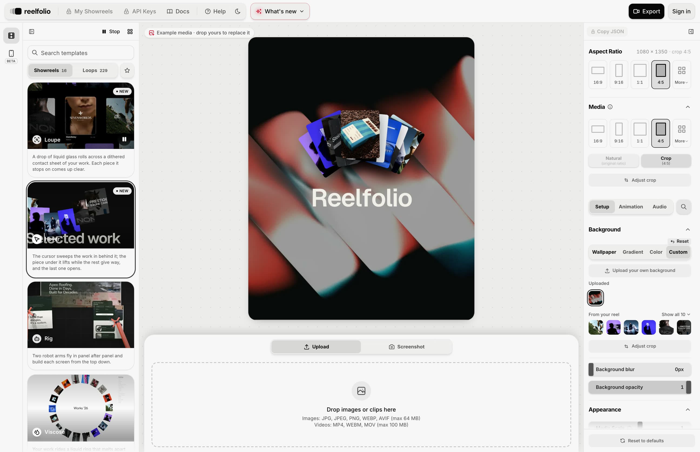The image size is (700, 452).
Task: Choose Crop (4:5) media option
Action: pos(666,160)
